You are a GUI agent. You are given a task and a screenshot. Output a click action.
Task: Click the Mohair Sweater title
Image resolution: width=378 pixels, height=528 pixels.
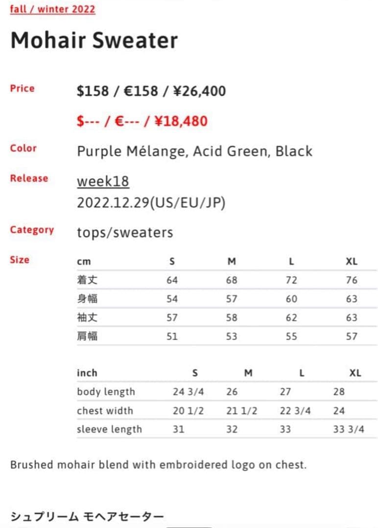point(94,41)
